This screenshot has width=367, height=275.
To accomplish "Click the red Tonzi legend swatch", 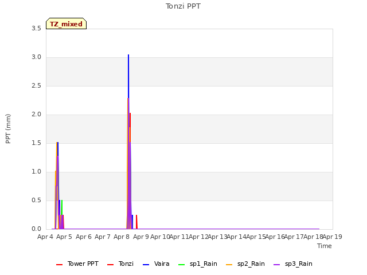I will [110, 265].
